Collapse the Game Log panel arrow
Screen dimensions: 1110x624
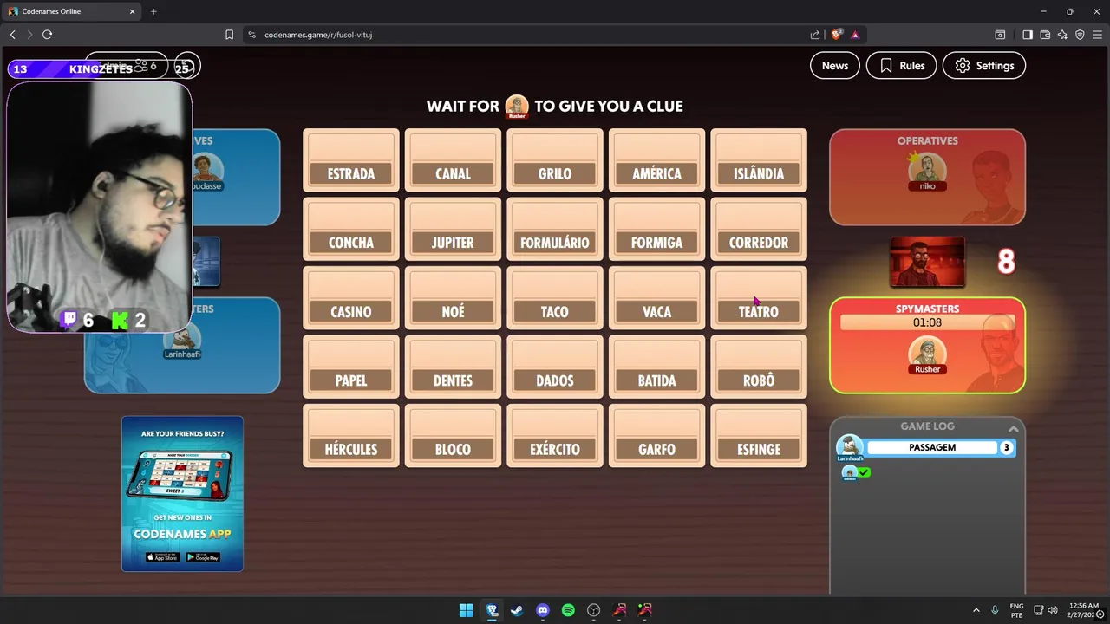coord(1013,429)
